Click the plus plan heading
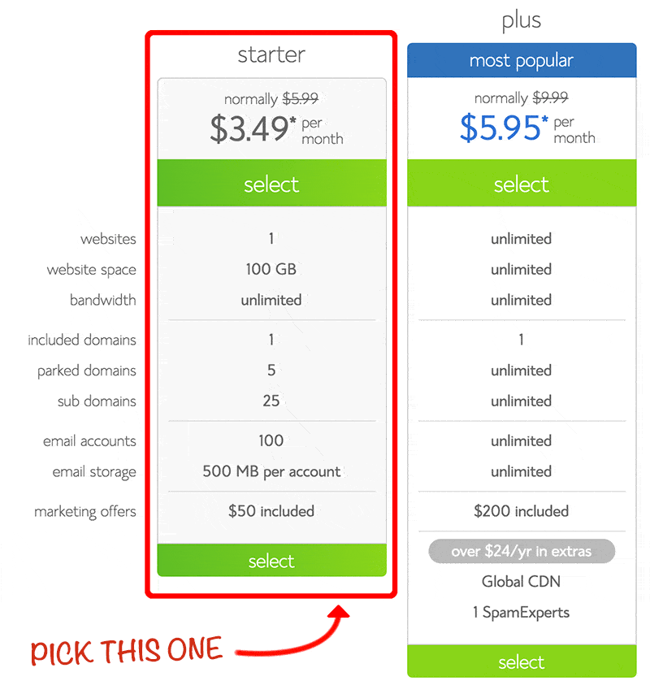The width and height of the screenshot is (650, 694). [x=522, y=21]
